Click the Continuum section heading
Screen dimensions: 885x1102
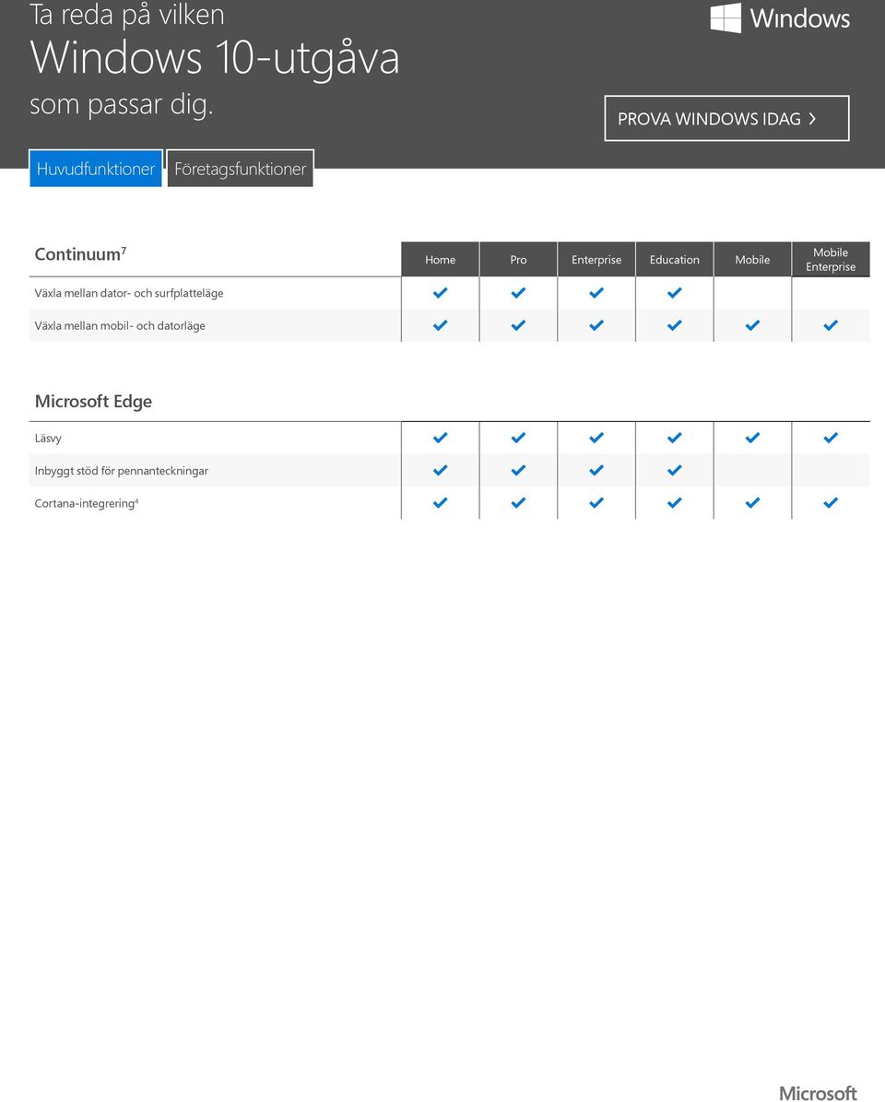pyautogui.click(x=80, y=253)
